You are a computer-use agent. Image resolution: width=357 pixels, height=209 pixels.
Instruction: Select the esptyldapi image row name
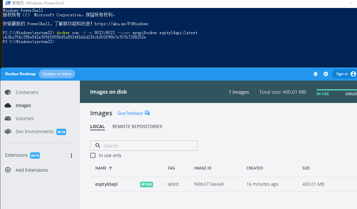(x=106, y=184)
